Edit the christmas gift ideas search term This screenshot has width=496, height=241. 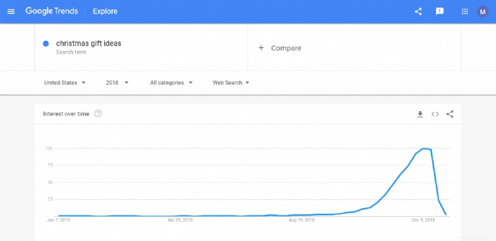[89, 43]
